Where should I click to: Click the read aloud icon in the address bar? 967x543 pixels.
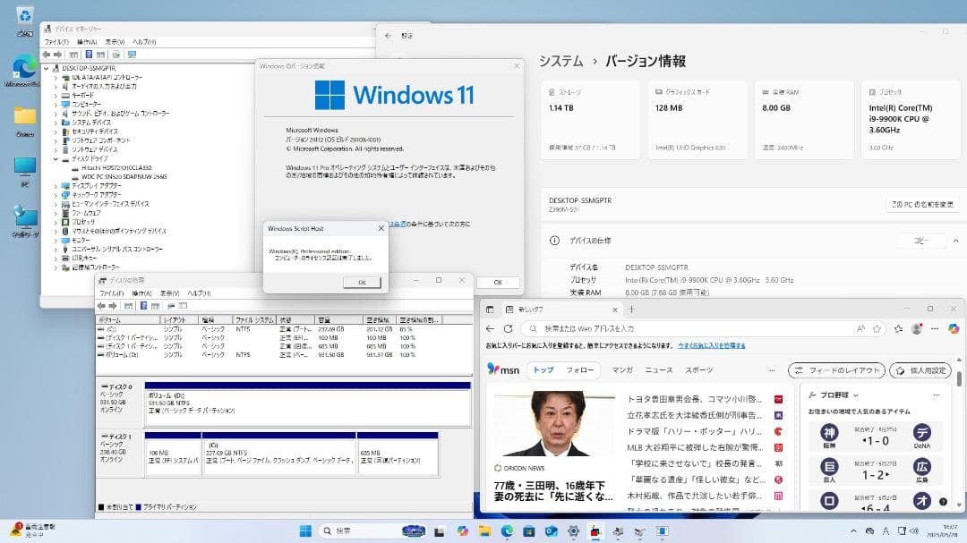pos(860,328)
